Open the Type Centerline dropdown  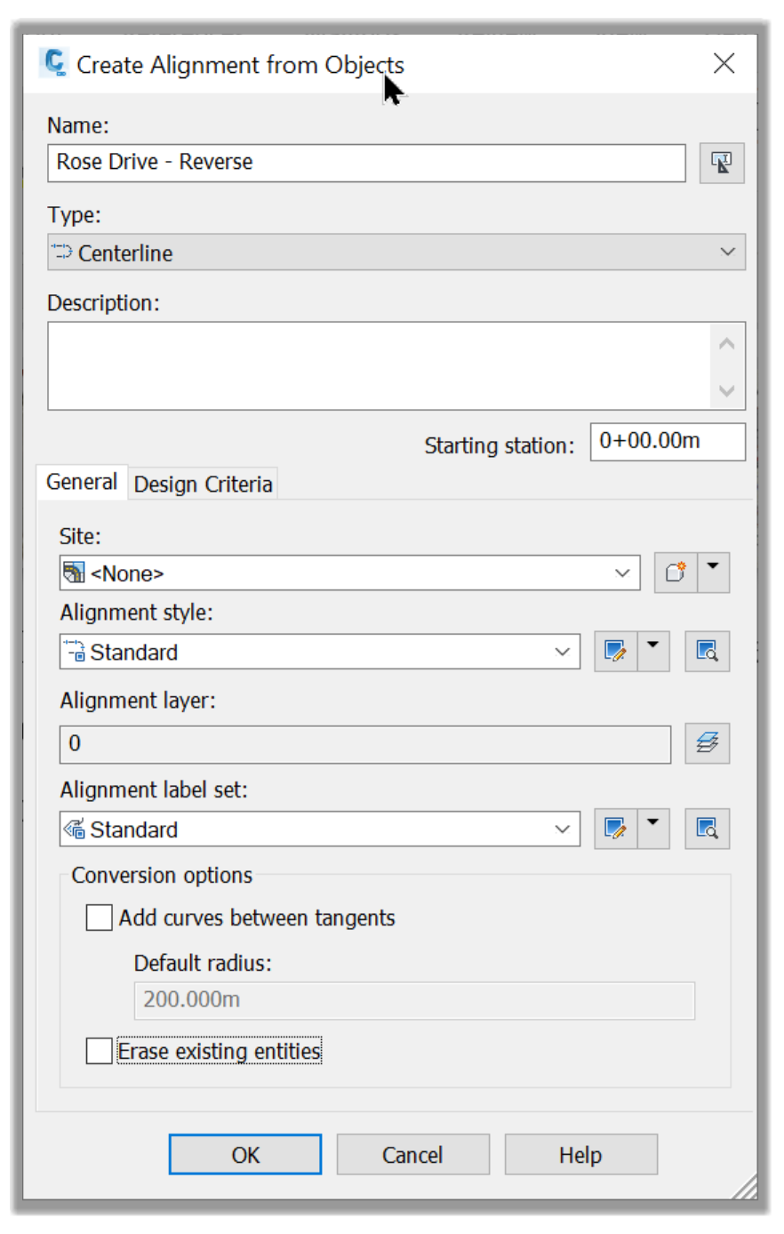tap(396, 252)
